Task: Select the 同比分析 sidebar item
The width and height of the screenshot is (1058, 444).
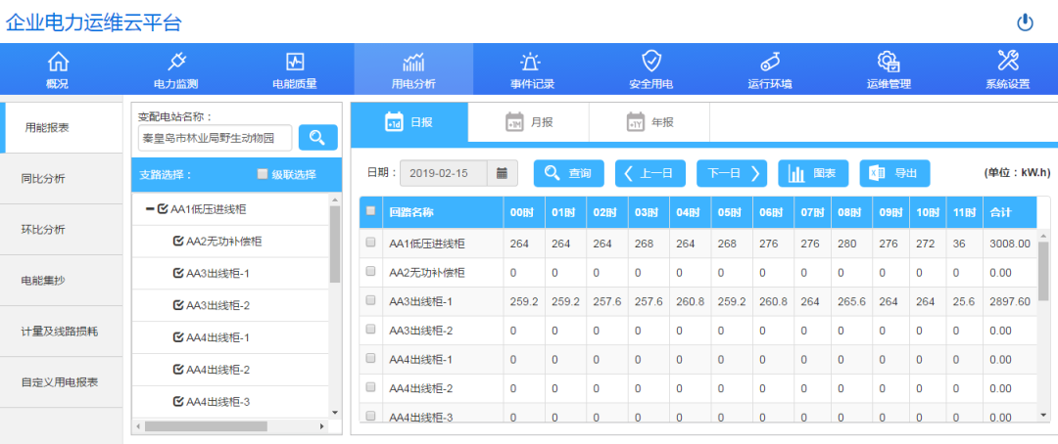Action: [62, 179]
